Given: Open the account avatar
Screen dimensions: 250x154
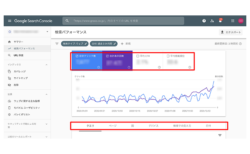Looking at the screenshot, I should coord(241,21).
